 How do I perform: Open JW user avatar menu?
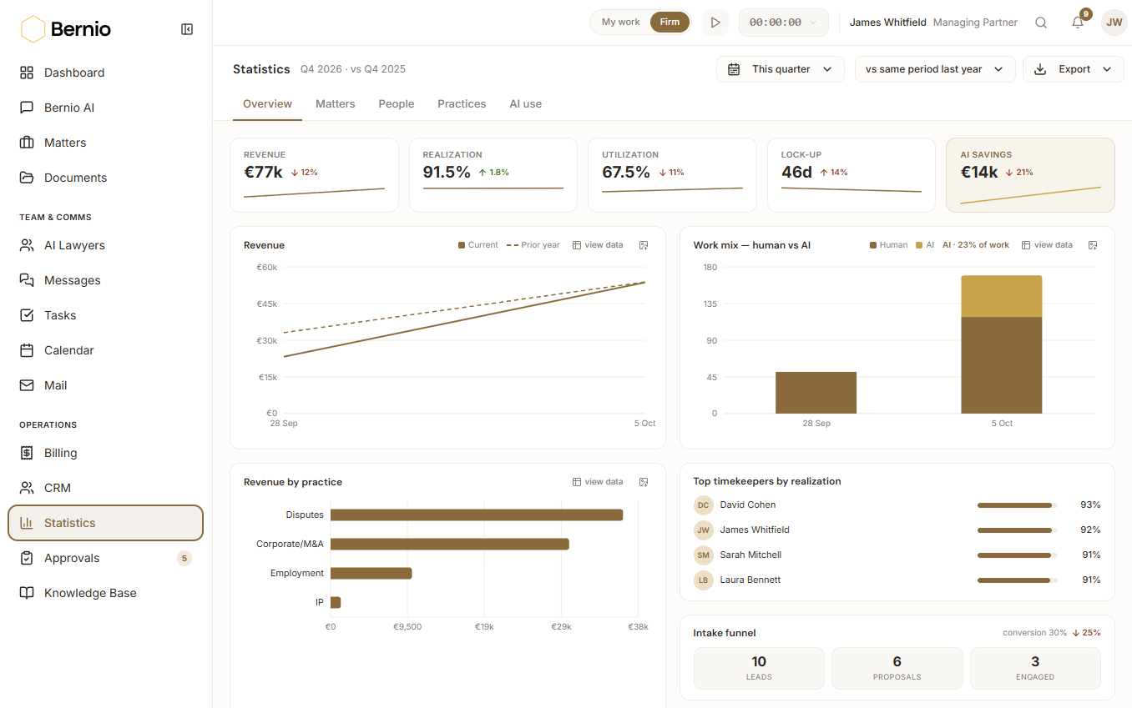pyautogui.click(x=1114, y=23)
